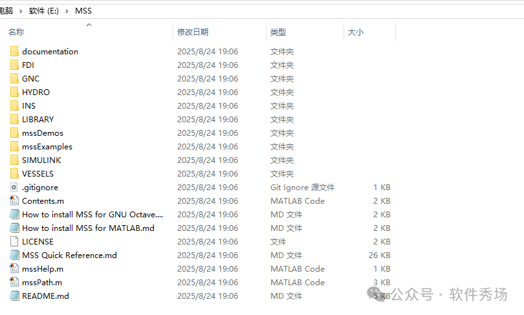Select the LIBRARY folder name
Image resolution: width=524 pixels, height=315 pixels.
38,119
